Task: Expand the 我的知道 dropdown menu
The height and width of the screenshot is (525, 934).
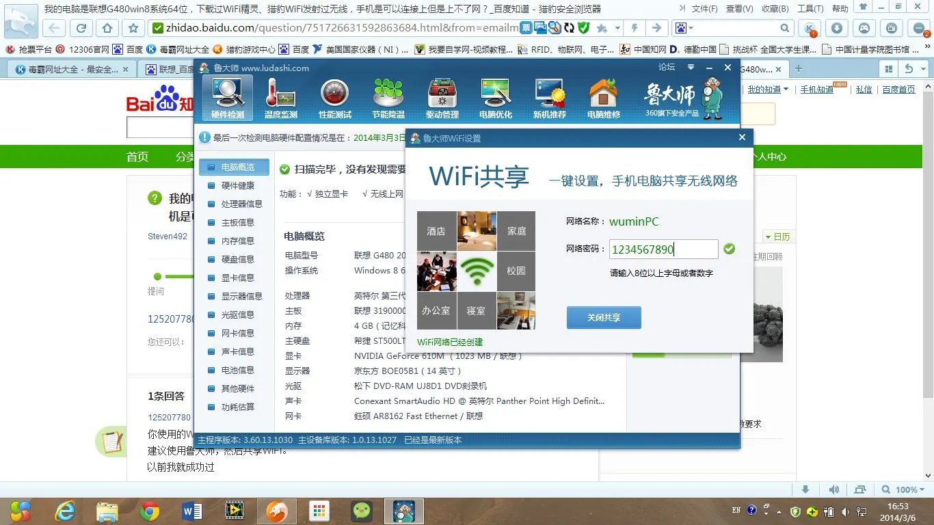Action: (769, 89)
